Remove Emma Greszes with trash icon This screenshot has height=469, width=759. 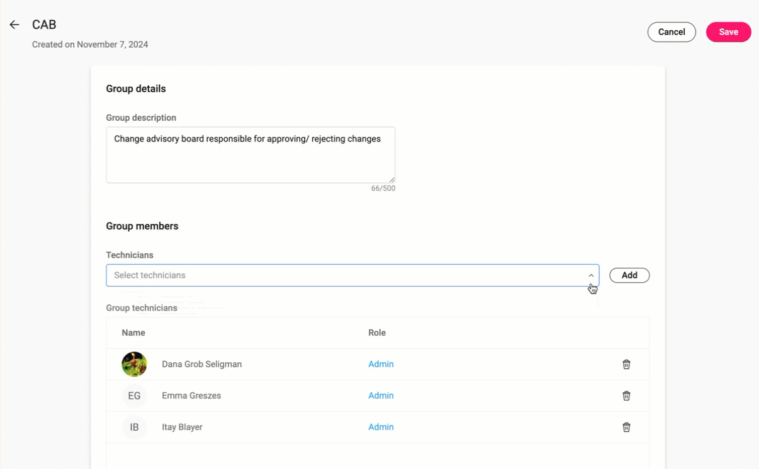pyautogui.click(x=626, y=395)
